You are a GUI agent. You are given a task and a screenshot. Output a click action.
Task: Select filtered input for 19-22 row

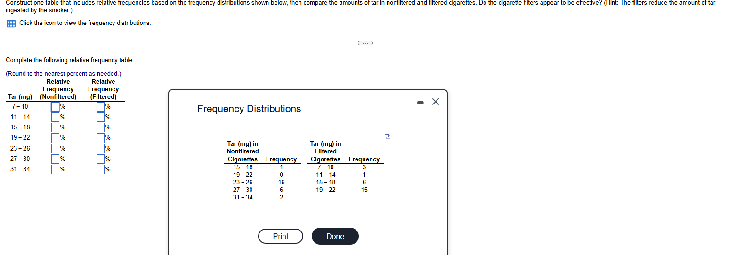pyautogui.click(x=101, y=138)
